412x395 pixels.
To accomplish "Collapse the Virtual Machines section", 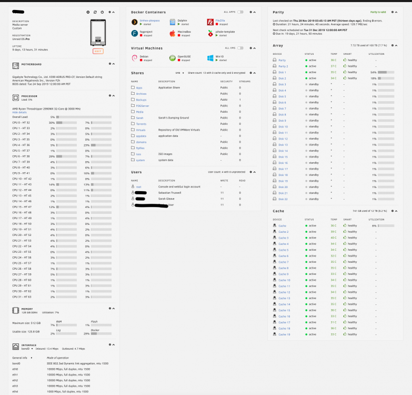I will pos(254,48).
